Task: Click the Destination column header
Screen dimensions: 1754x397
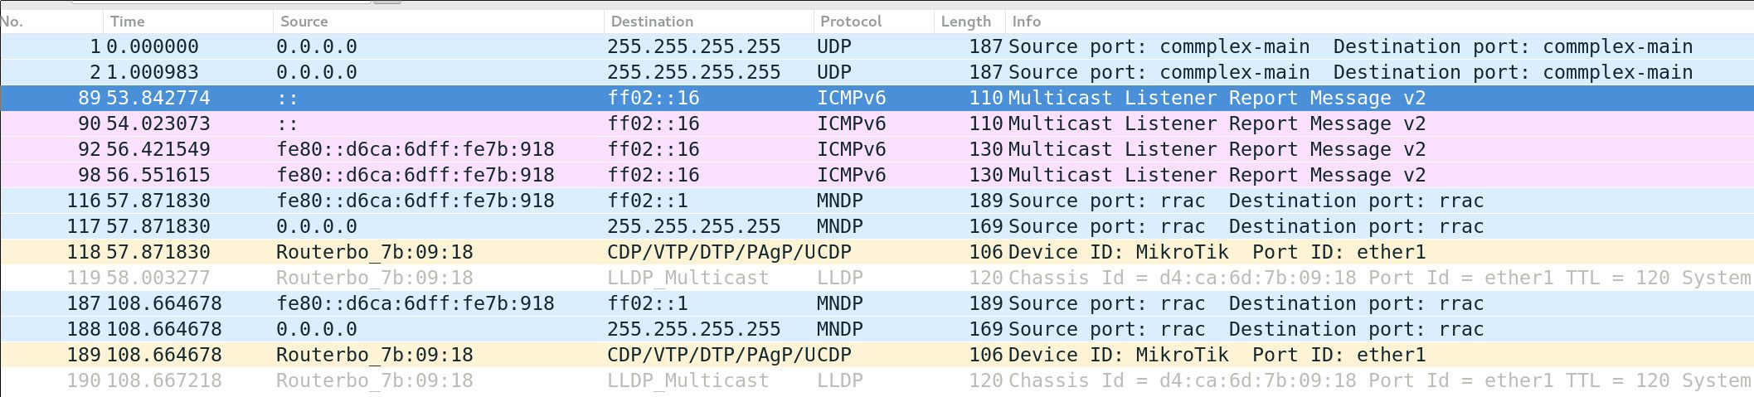Action: pyautogui.click(x=708, y=22)
